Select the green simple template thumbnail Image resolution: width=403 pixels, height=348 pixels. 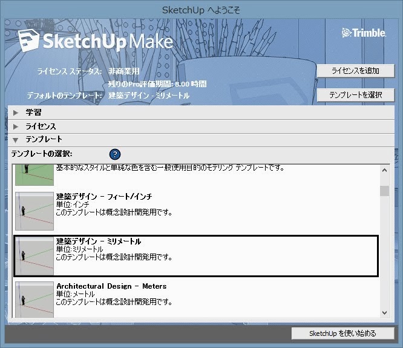(x=34, y=175)
